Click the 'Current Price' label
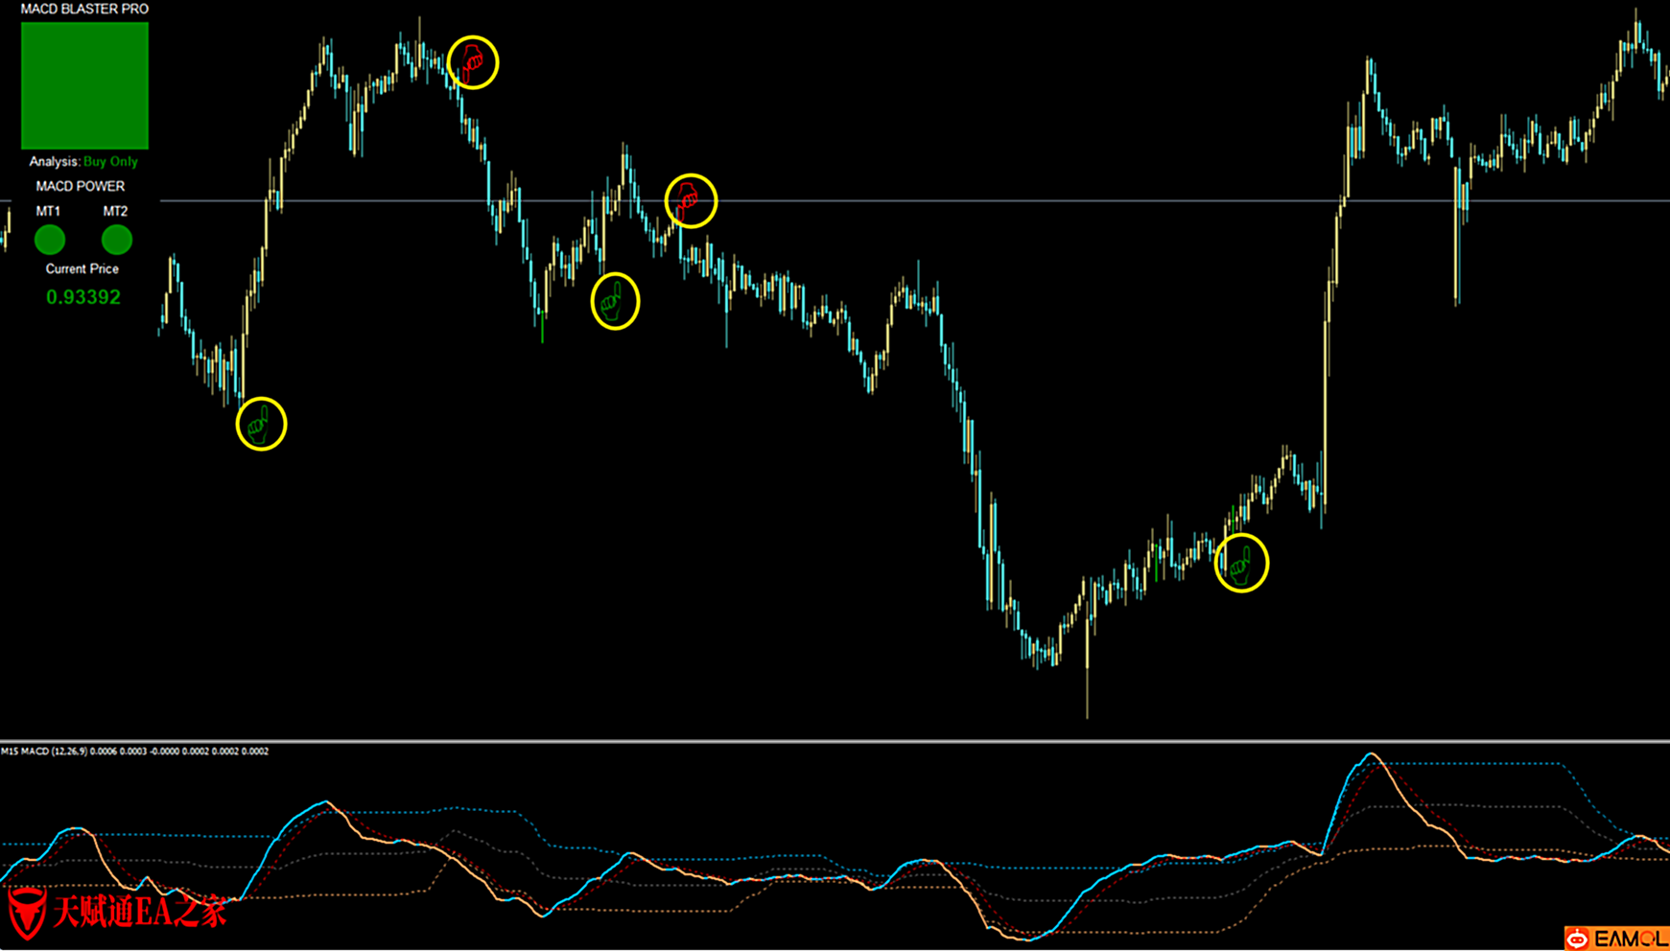This screenshot has width=1670, height=951. point(82,268)
